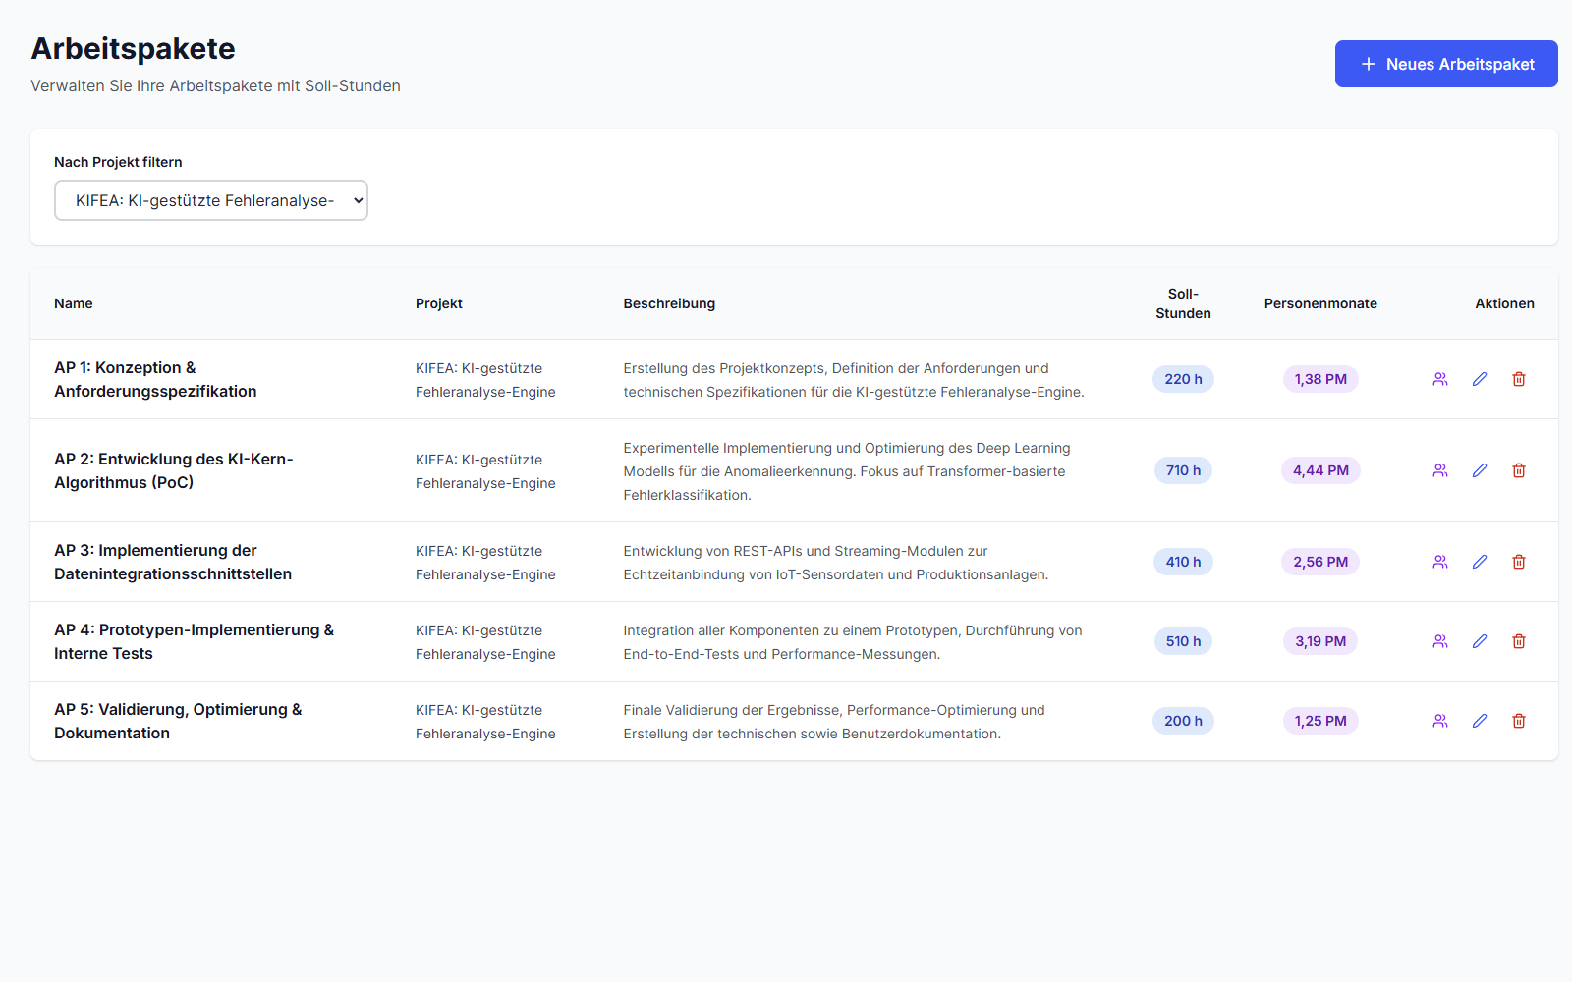Click the Name column header

click(74, 303)
